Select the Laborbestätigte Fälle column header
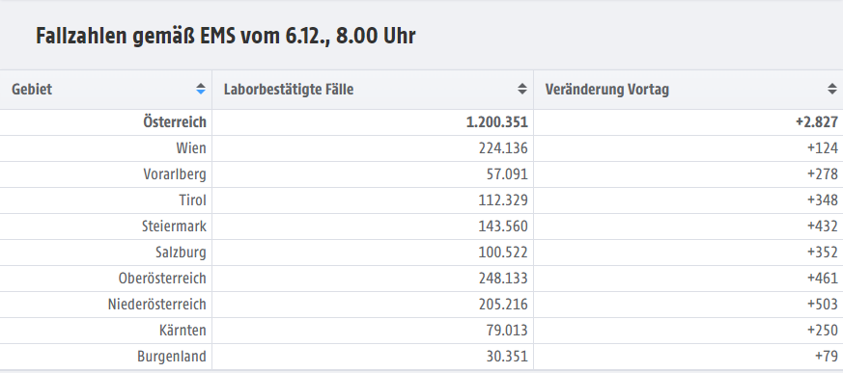 (x=373, y=90)
